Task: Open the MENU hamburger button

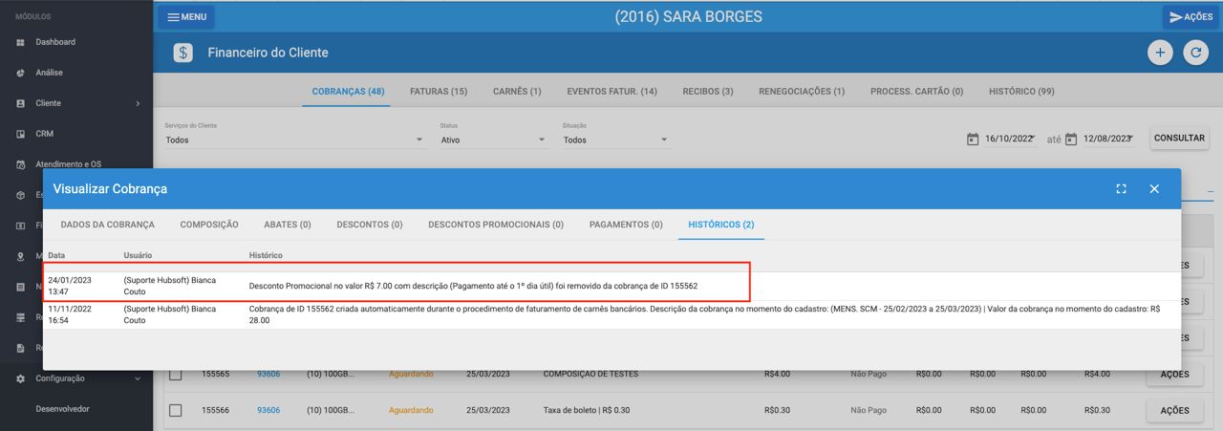Action: pos(186,16)
